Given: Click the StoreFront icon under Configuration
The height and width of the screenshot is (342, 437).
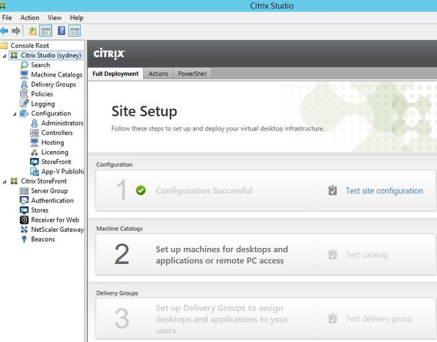Looking at the screenshot, I should [34, 162].
